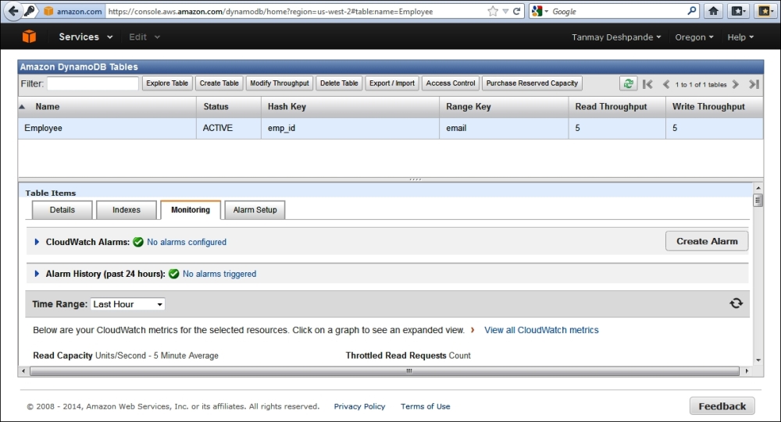Refresh CloudWatch metrics graphs icon
This screenshot has width=781, height=422.
736,303
